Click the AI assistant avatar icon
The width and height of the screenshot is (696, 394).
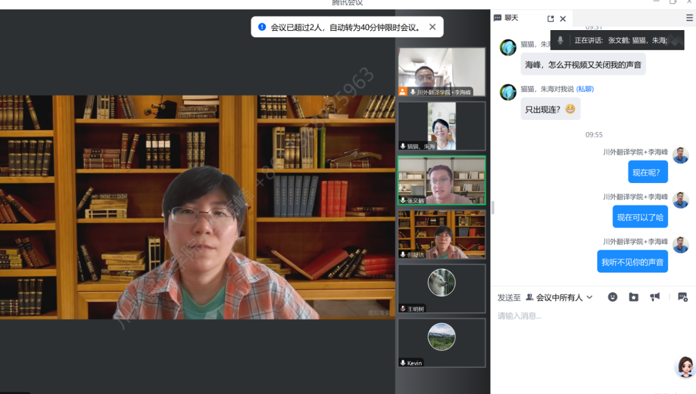point(685,366)
